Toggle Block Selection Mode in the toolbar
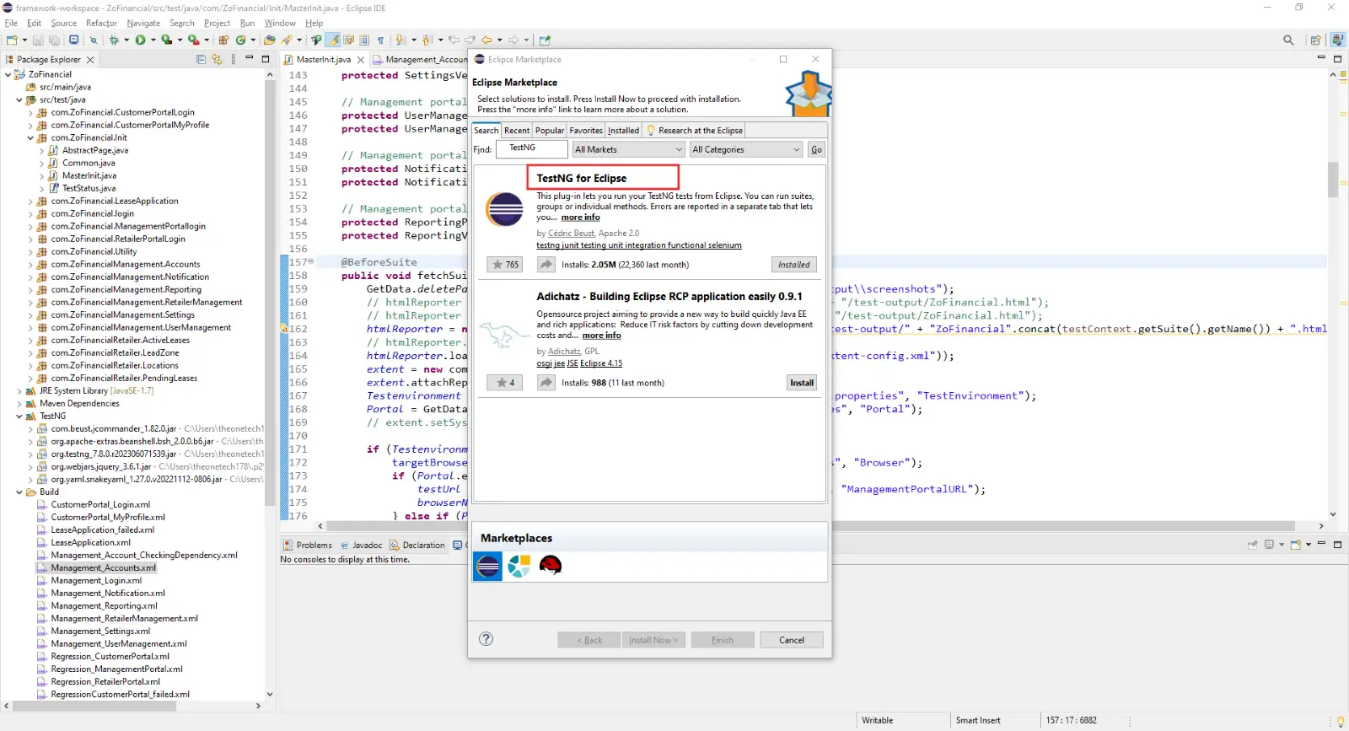1349x731 pixels. [364, 40]
